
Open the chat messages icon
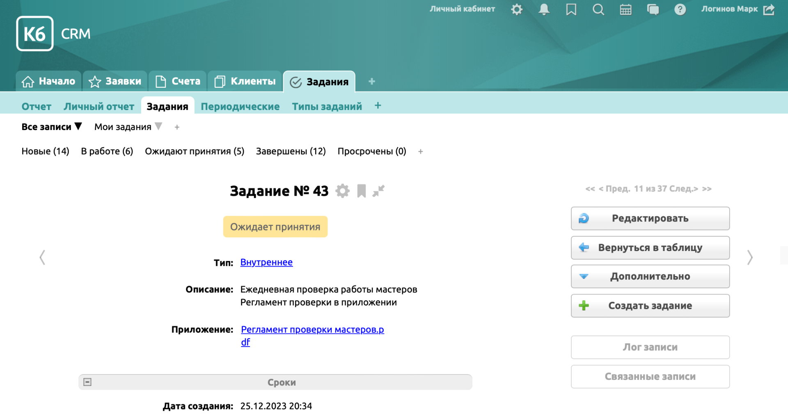(653, 9)
